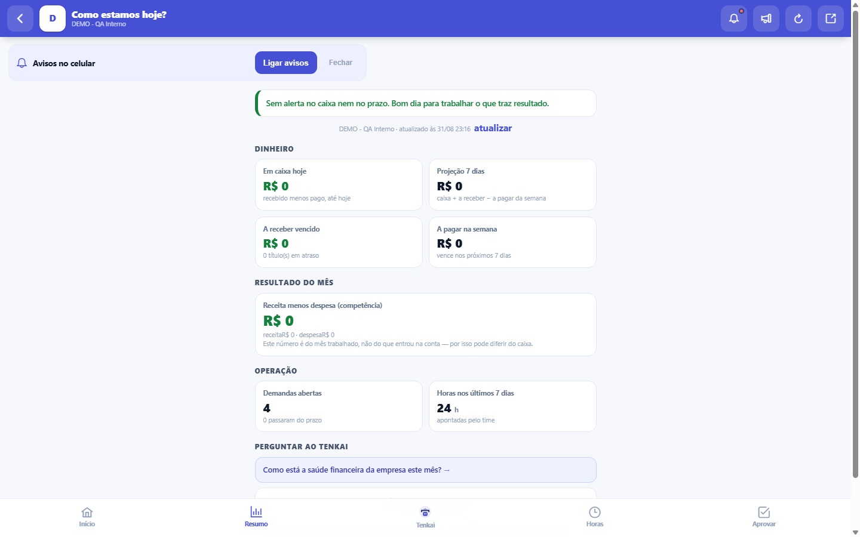
Task: Switch to the Horas tab
Action: [595, 517]
